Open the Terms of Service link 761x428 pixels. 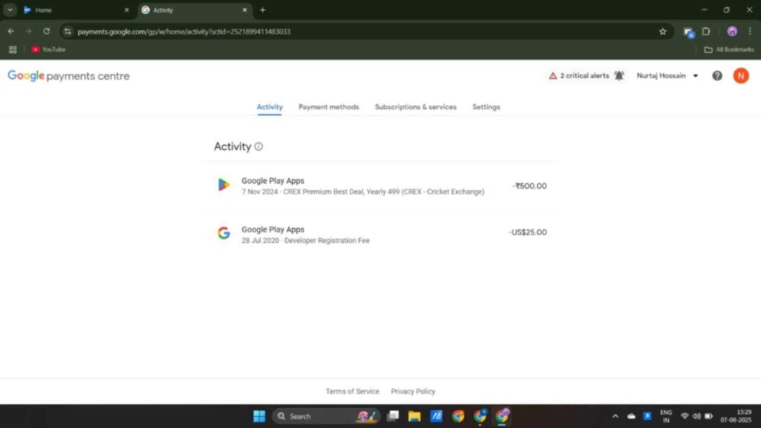(x=352, y=391)
